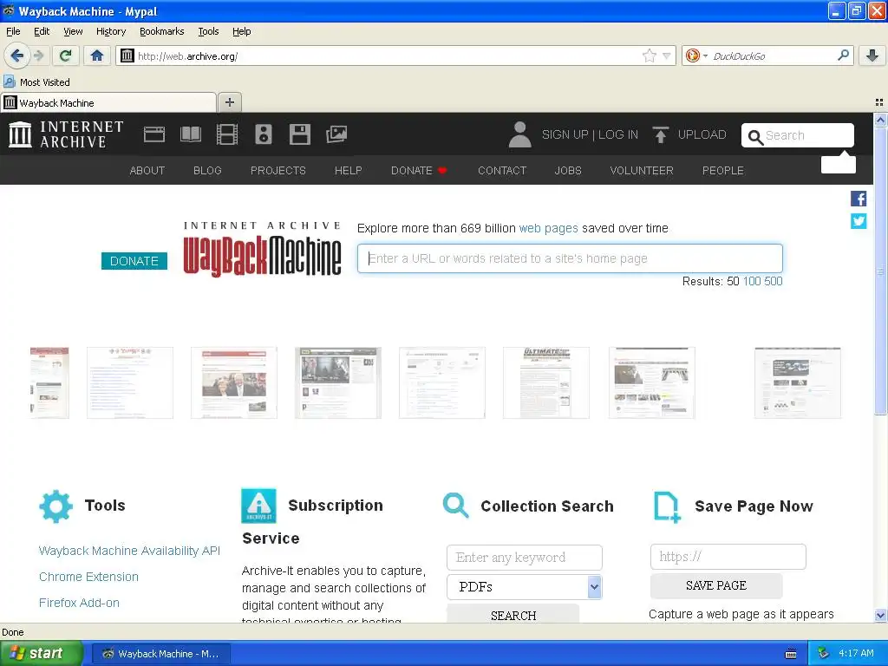Screen dimensions: 888x666
Task: Click the 'web pages' link
Action: coord(548,228)
